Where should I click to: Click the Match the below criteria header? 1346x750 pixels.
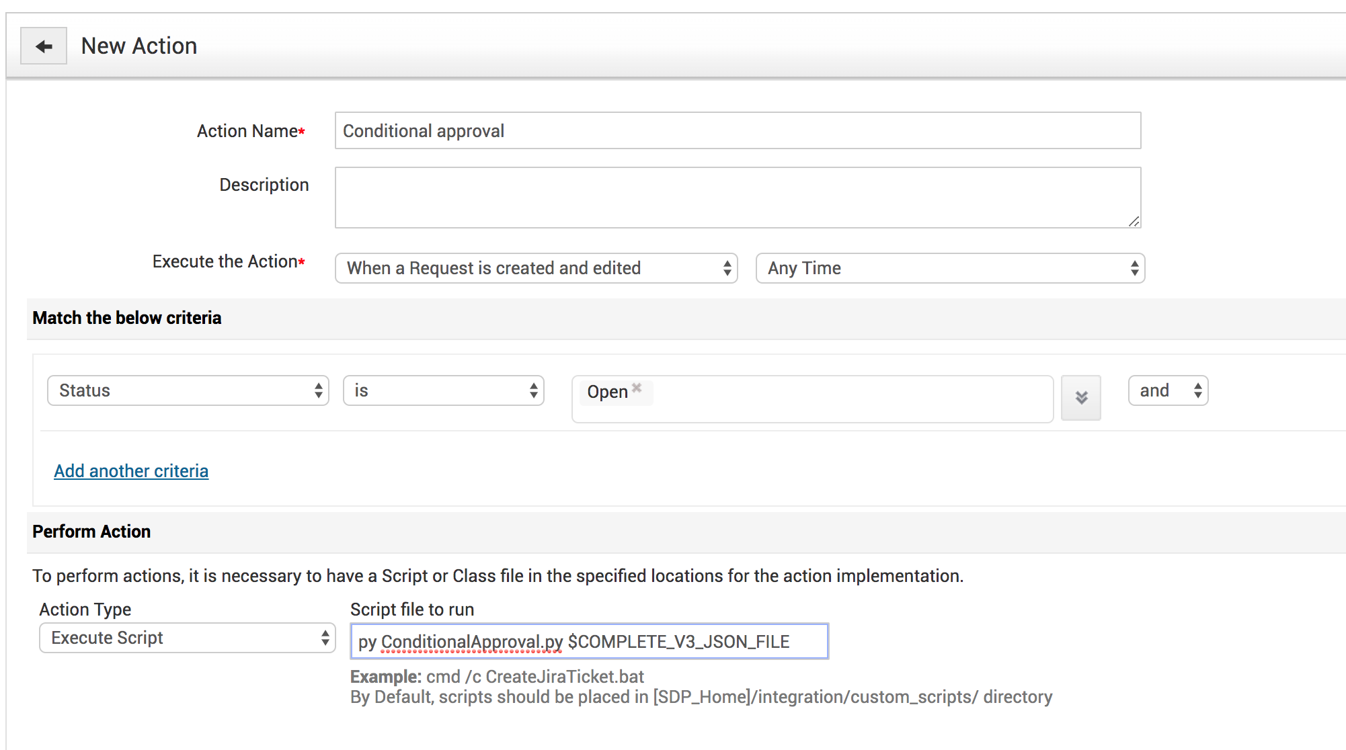[x=127, y=318]
